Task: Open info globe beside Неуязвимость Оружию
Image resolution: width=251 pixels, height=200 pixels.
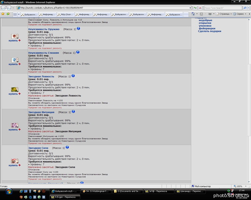Action: click(x=79, y=29)
